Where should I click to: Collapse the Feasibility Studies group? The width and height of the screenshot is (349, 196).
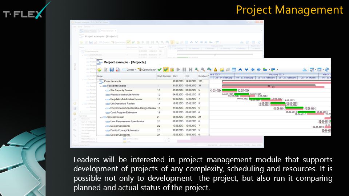101,86
